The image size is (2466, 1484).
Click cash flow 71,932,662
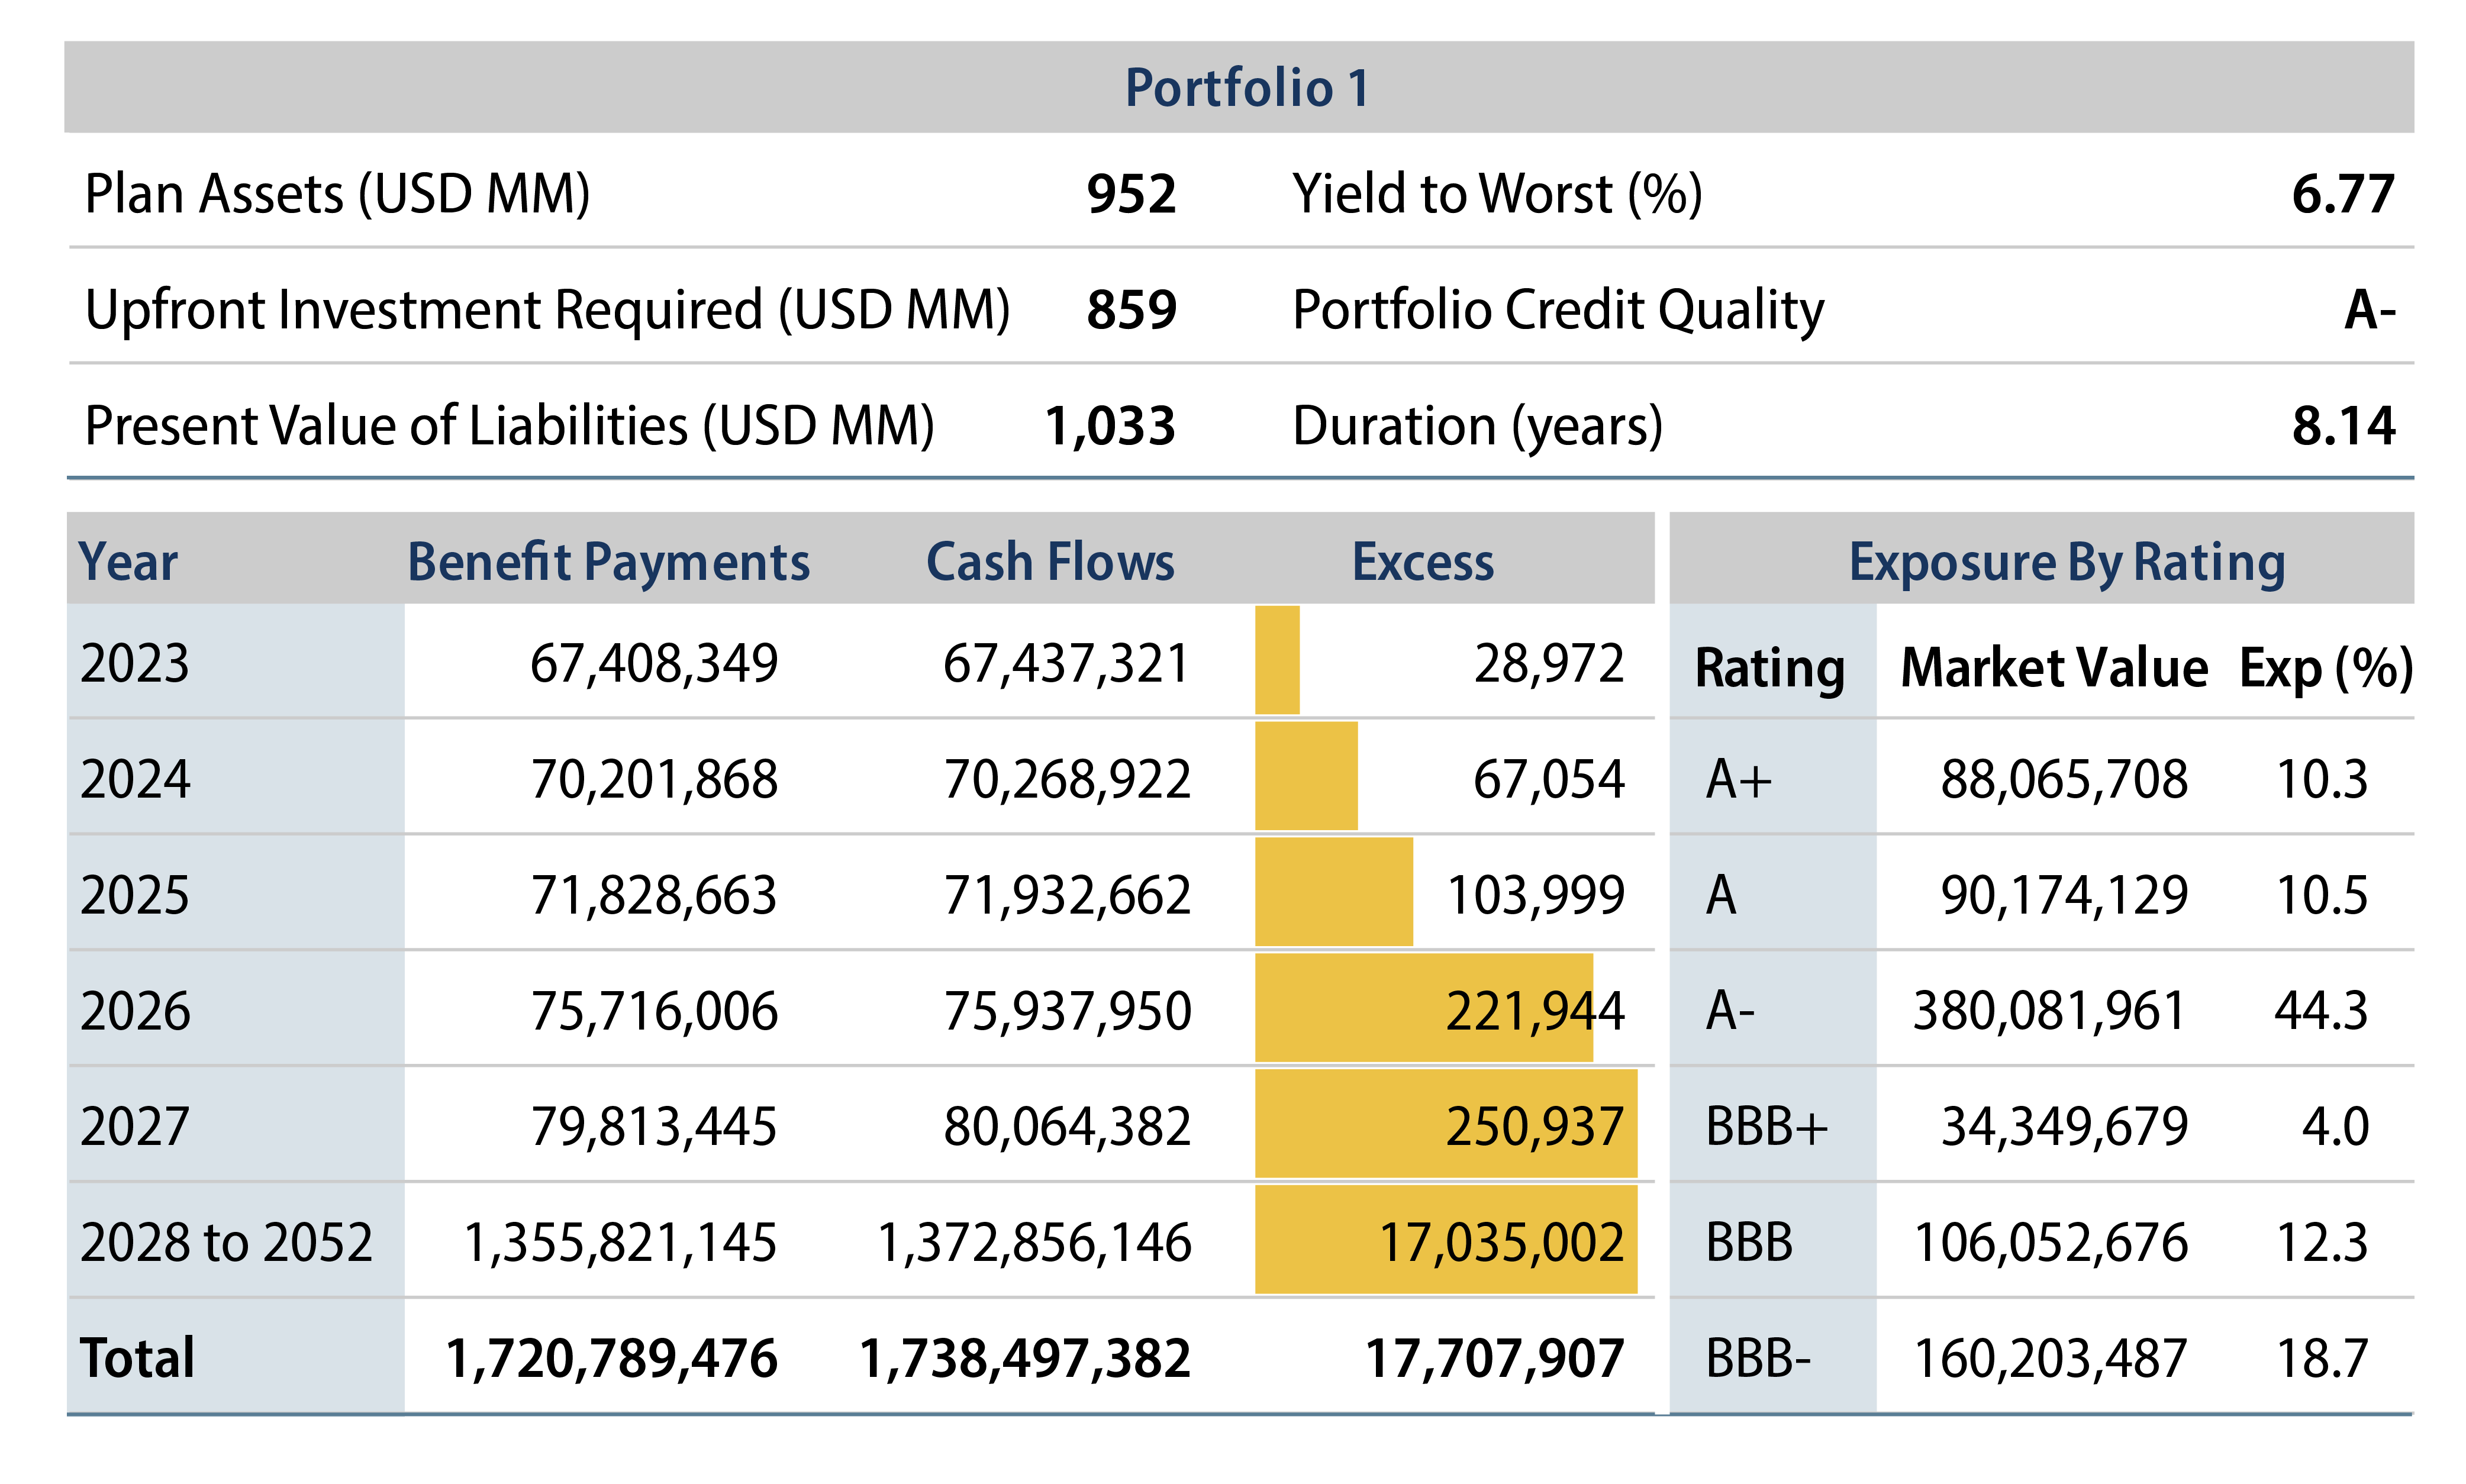pyautogui.click(x=1067, y=896)
